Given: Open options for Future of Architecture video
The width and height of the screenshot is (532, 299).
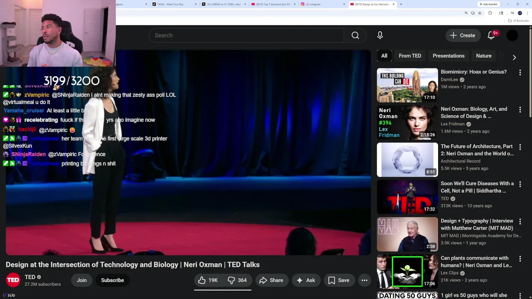Looking at the screenshot, I should 520,147.
